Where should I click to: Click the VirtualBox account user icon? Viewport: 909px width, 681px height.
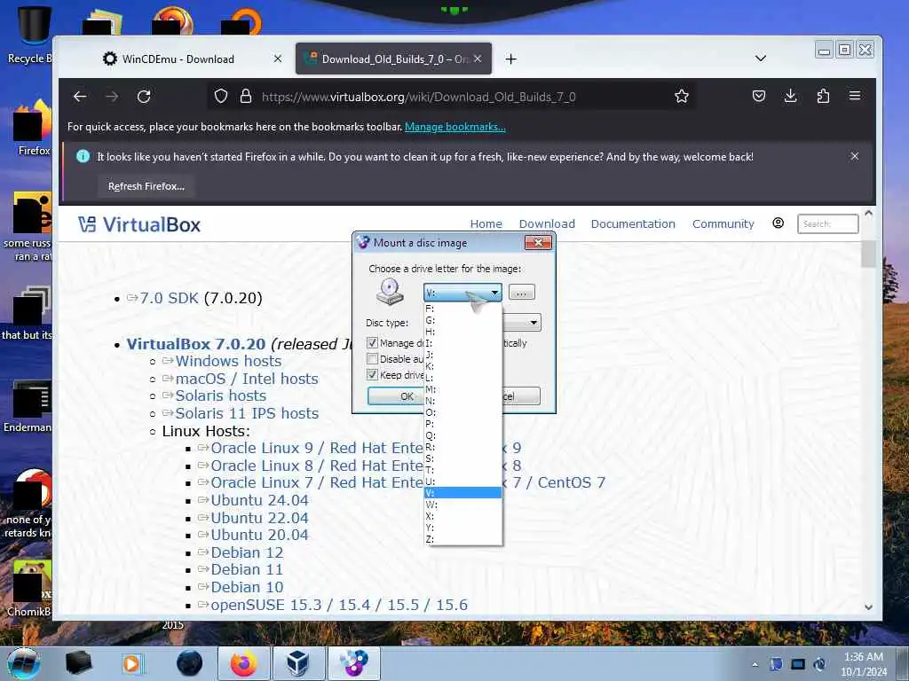coord(778,223)
